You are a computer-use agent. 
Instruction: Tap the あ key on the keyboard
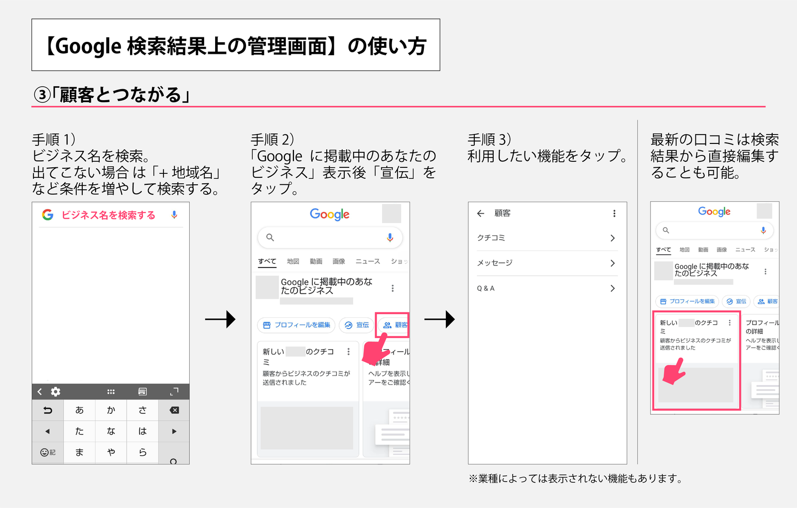tap(79, 410)
